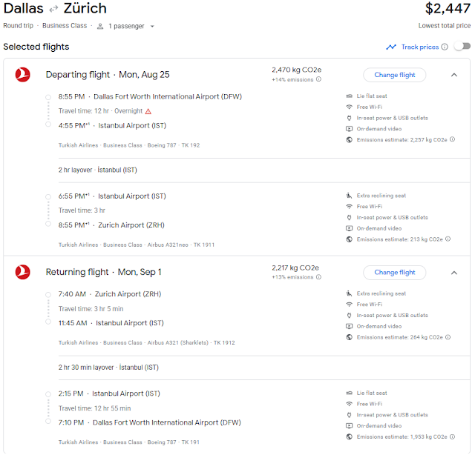The width and height of the screenshot is (475, 455).
Task: Click the info icon beside +13% emissions
Action: [x=318, y=277]
